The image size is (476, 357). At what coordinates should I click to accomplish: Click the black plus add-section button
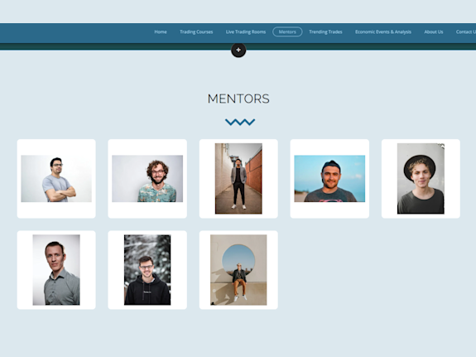(238, 51)
